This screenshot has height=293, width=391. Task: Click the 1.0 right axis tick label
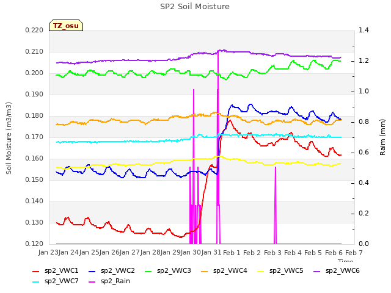(x=364, y=92)
